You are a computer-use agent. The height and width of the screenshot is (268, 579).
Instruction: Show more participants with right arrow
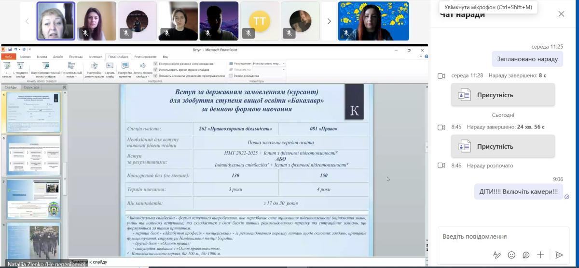click(x=329, y=21)
